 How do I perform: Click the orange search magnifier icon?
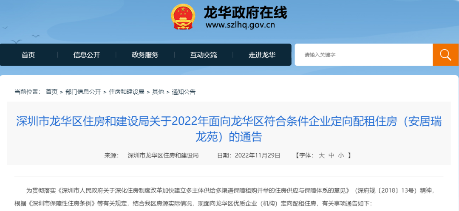pyautogui.click(x=445, y=55)
